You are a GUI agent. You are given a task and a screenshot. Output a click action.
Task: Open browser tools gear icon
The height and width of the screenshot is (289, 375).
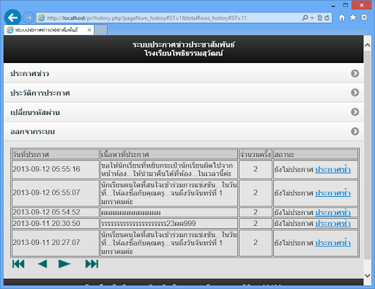[x=364, y=18]
